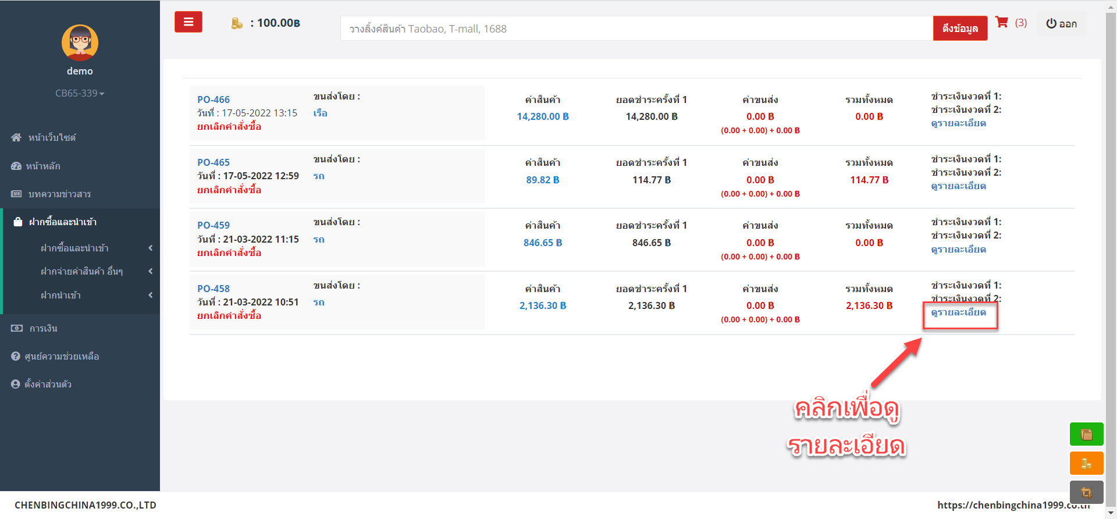Click the 114.77 ฿ red total for PO-465
The height and width of the screenshot is (519, 1117).
point(869,180)
